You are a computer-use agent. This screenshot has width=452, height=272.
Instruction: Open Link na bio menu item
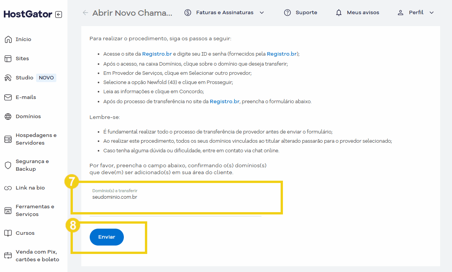point(30,188)
